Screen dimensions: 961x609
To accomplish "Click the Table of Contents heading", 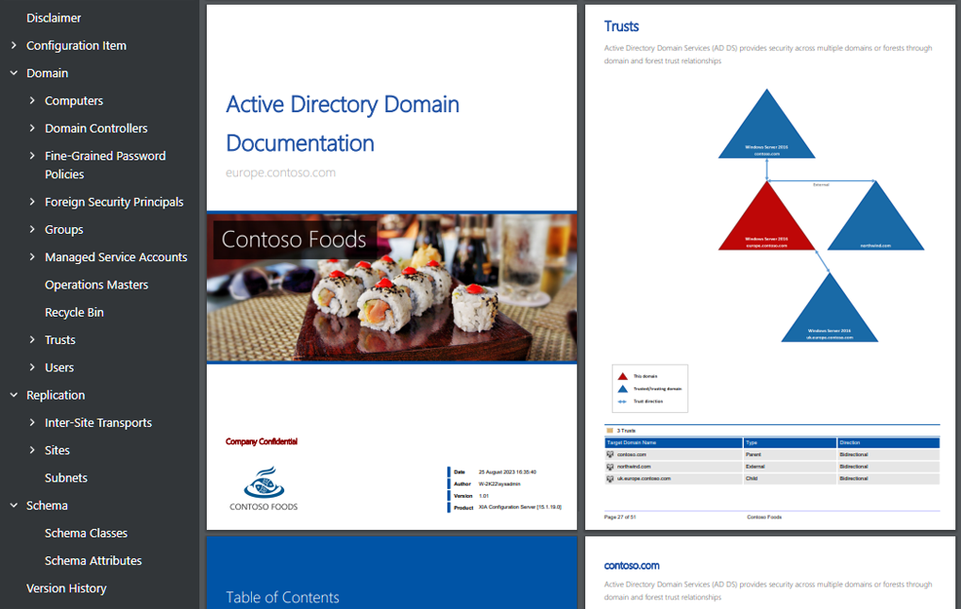I will [x=282, y=598].
